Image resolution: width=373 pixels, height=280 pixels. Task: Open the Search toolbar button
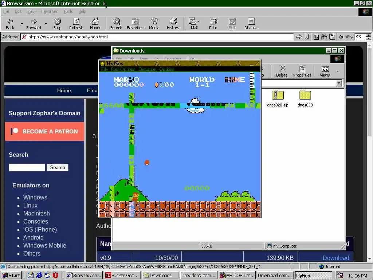pyautogui.click(x=116, y=24)
